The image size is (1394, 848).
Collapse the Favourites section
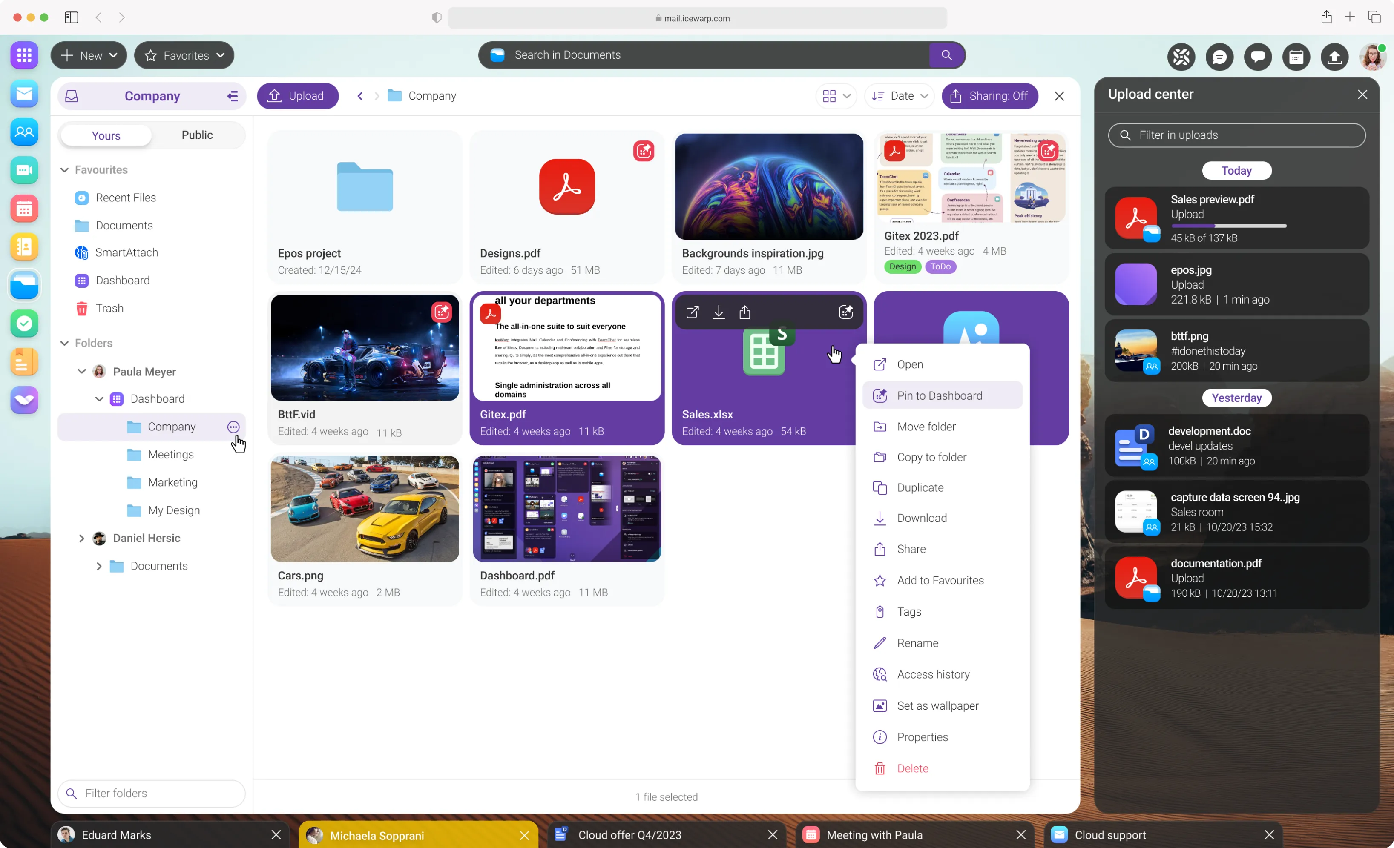click(64, 169)
